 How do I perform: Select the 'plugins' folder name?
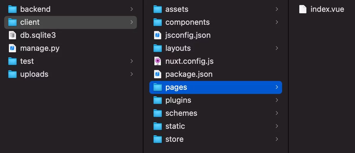click(178, 100)
